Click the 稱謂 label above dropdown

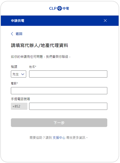point(14,67)
